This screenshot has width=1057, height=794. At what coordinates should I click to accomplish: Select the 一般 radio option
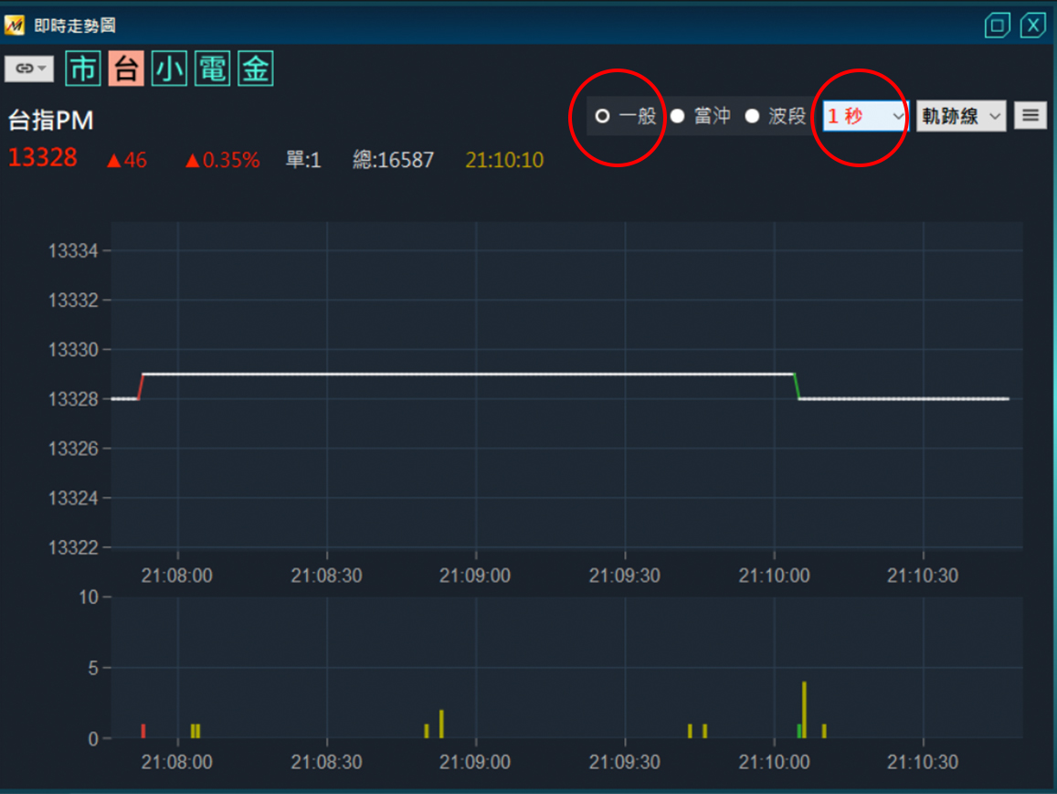[x=603, y=116]
